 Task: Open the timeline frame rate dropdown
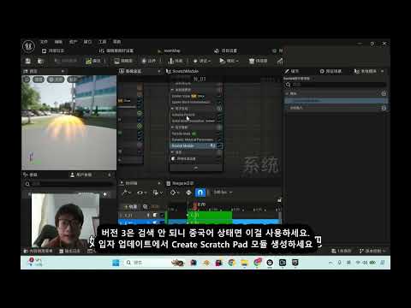coord(223,192)
